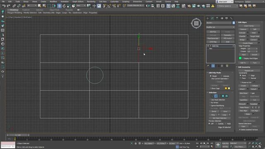Toggle Display Hard Edges checkbox
Screen dimensions: 265x149
click(x=243, y=58)
